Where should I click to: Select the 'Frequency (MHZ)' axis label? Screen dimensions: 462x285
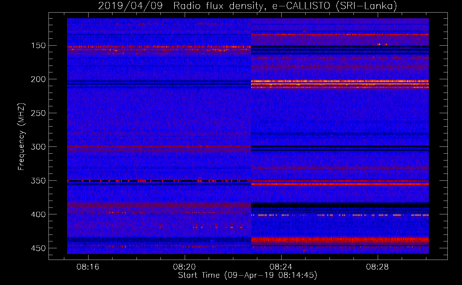(x=21, y=137)
